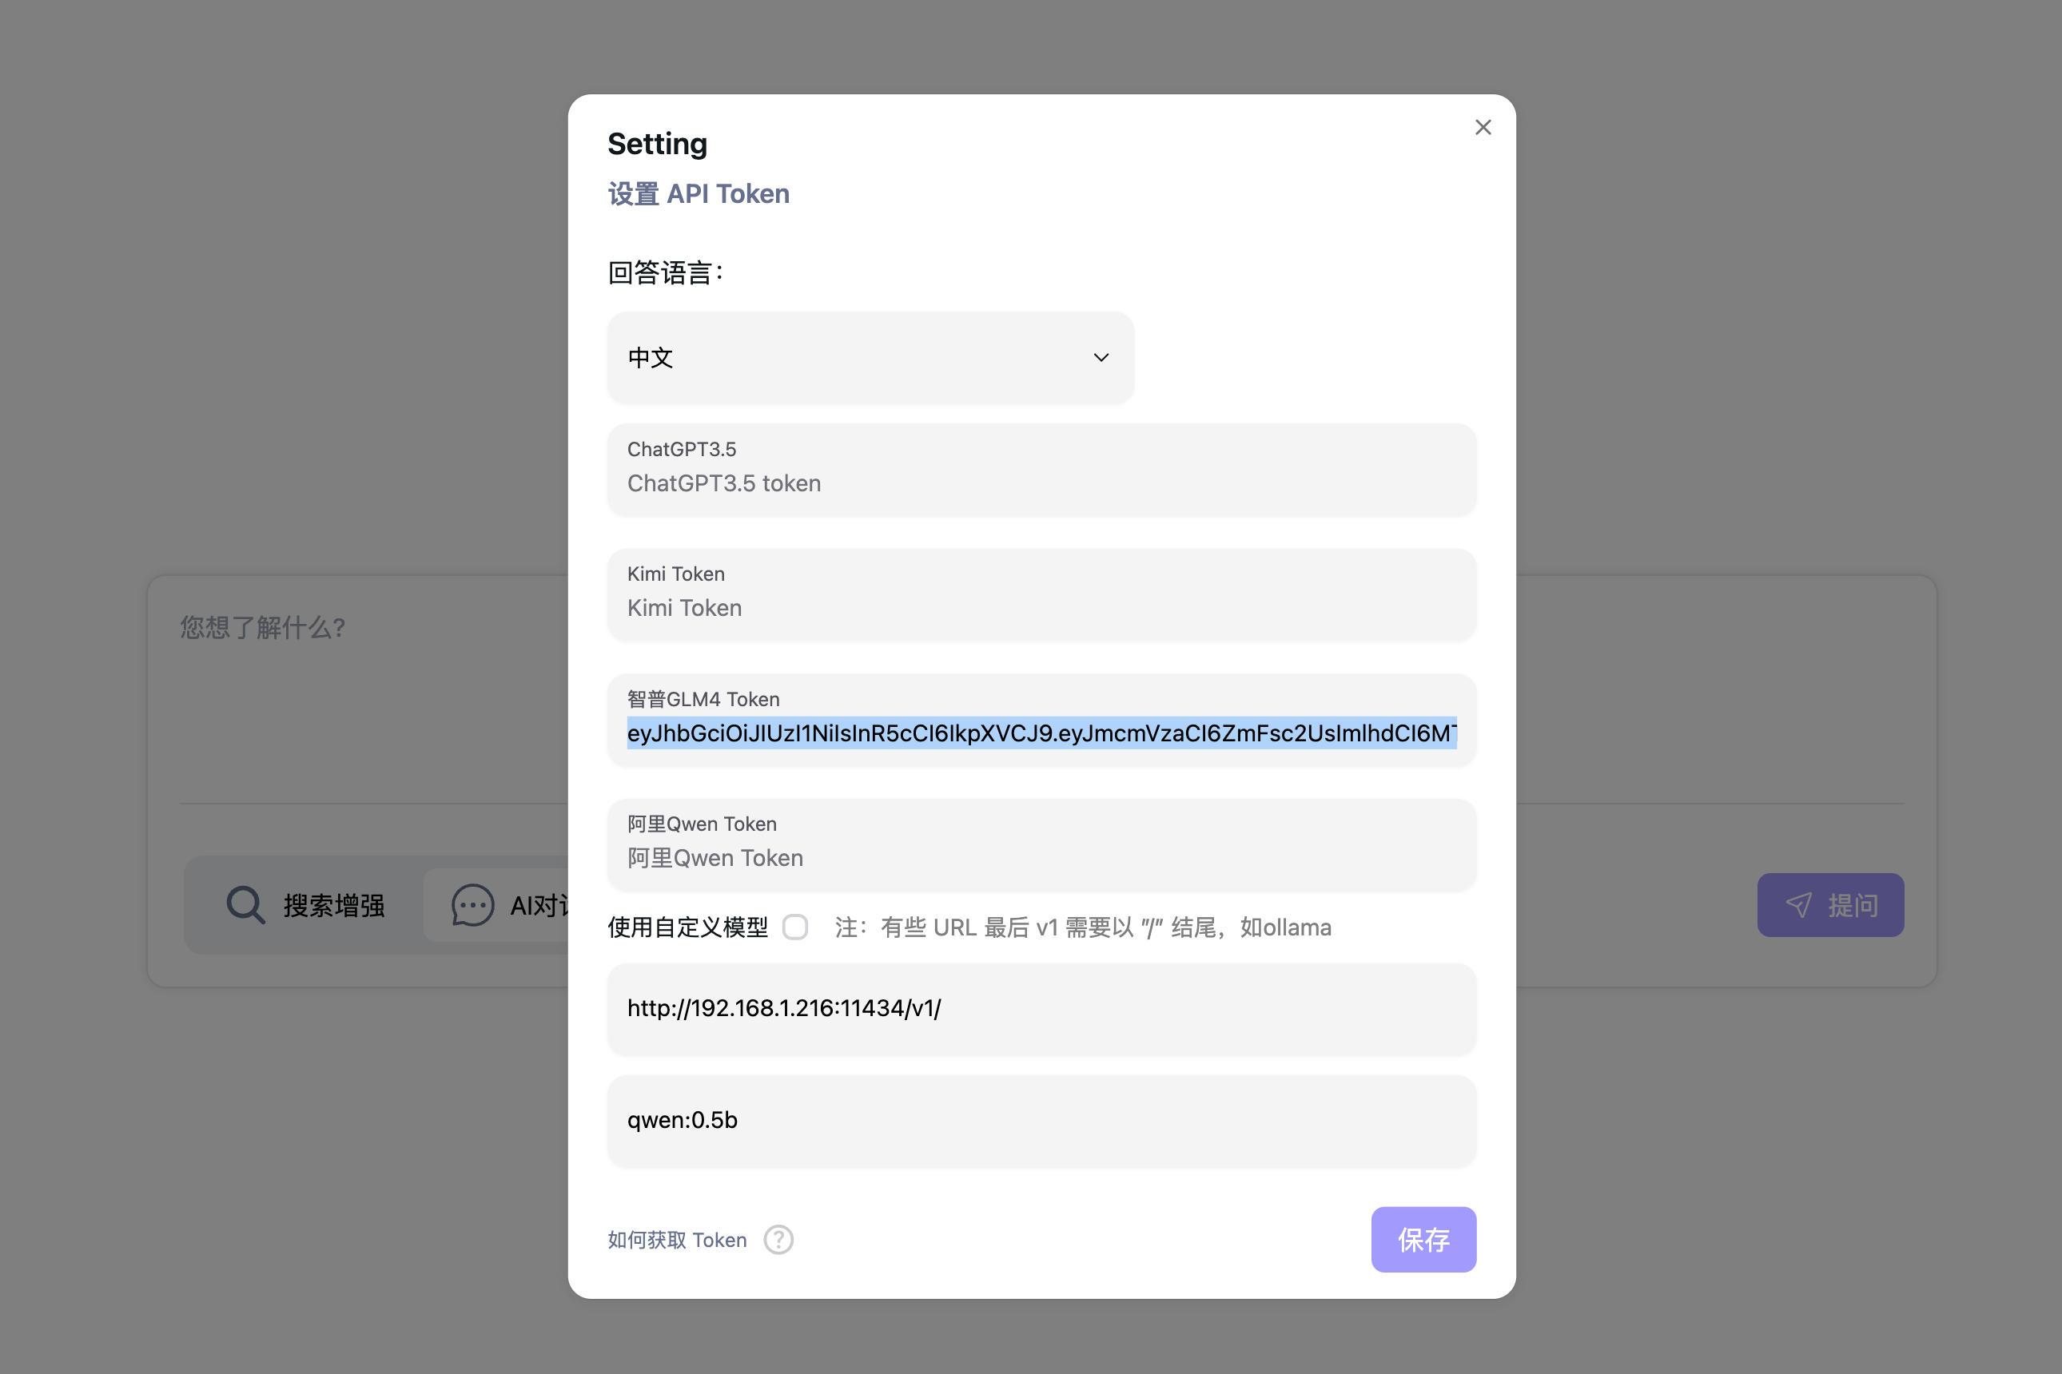Click the chevron arrow in the language selector
The height and width of the screenshot is (1374, 2062).
[1101, 358]
